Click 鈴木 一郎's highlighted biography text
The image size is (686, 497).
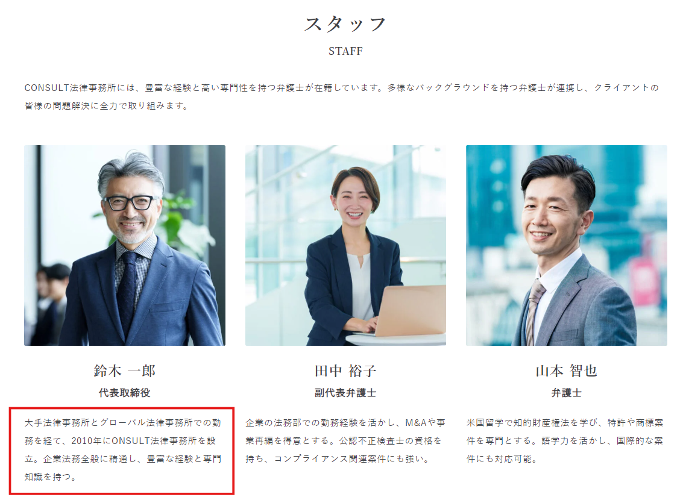click(x=123, y=450)
